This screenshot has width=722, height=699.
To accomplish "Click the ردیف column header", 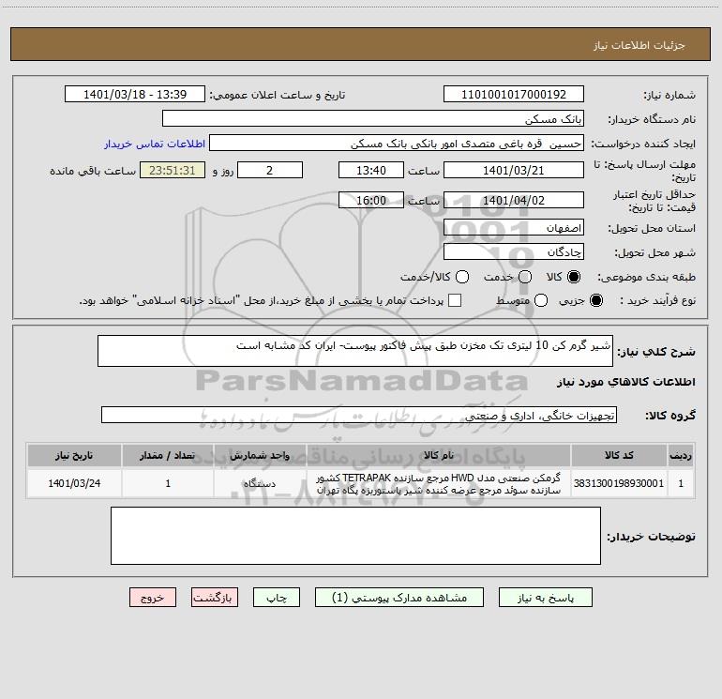I will click(681, 455).
